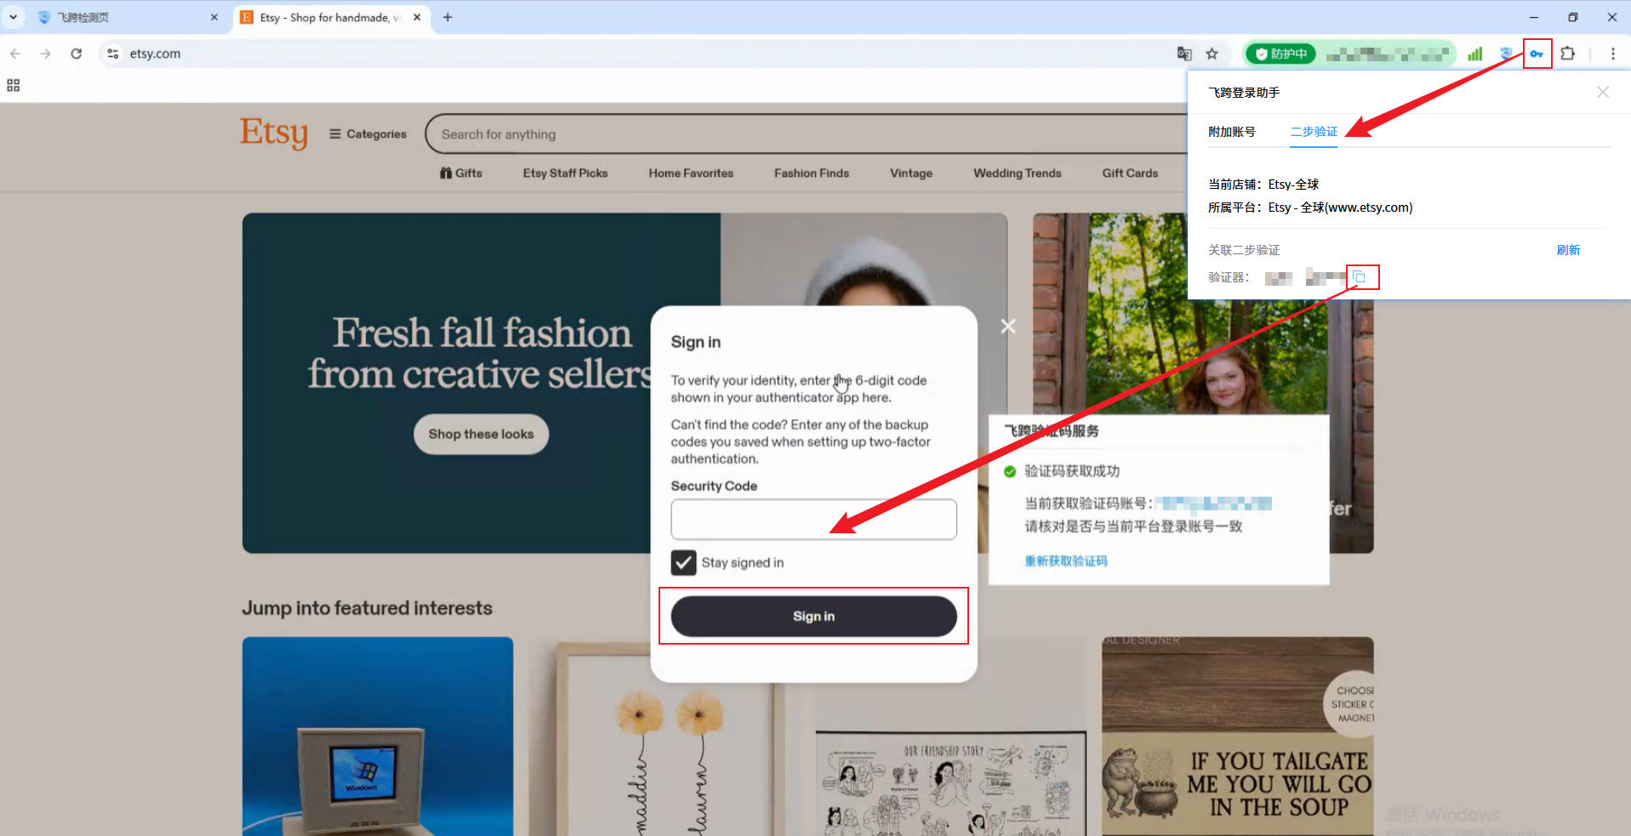Open Fashion Finds link
The image size is (1631, 836).
coord(812,173)
